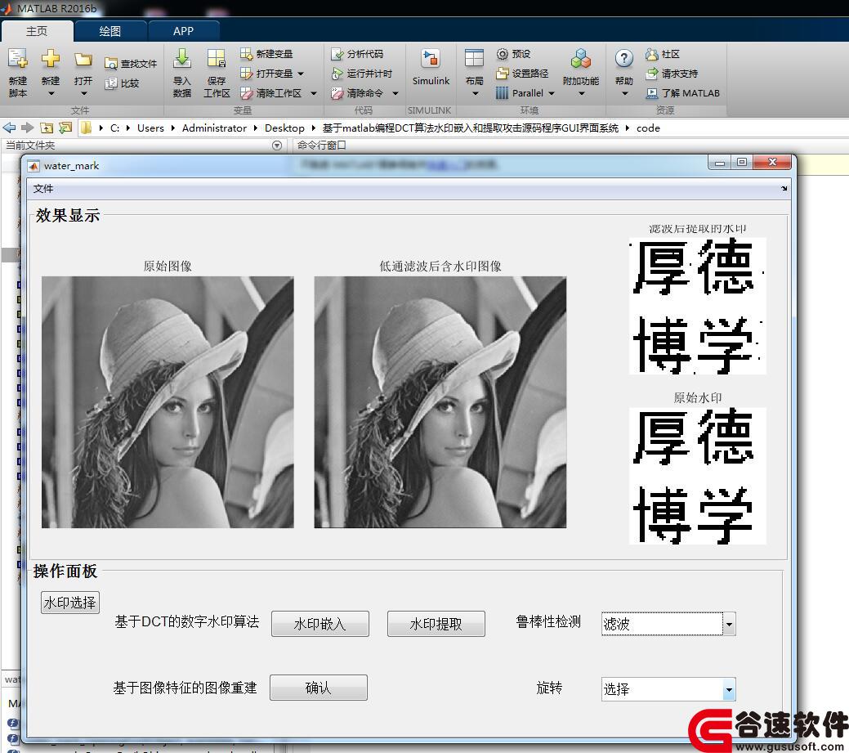Click the New Script (新建脚本) icon
The height and width of the screenshot is (753, 849).
click(x=17, y=59)
